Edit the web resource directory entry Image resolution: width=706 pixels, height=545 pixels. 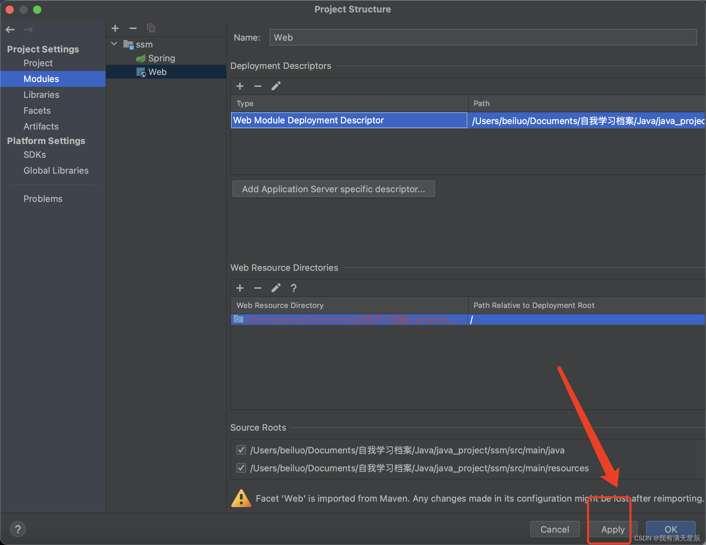[x=276, y=288]
